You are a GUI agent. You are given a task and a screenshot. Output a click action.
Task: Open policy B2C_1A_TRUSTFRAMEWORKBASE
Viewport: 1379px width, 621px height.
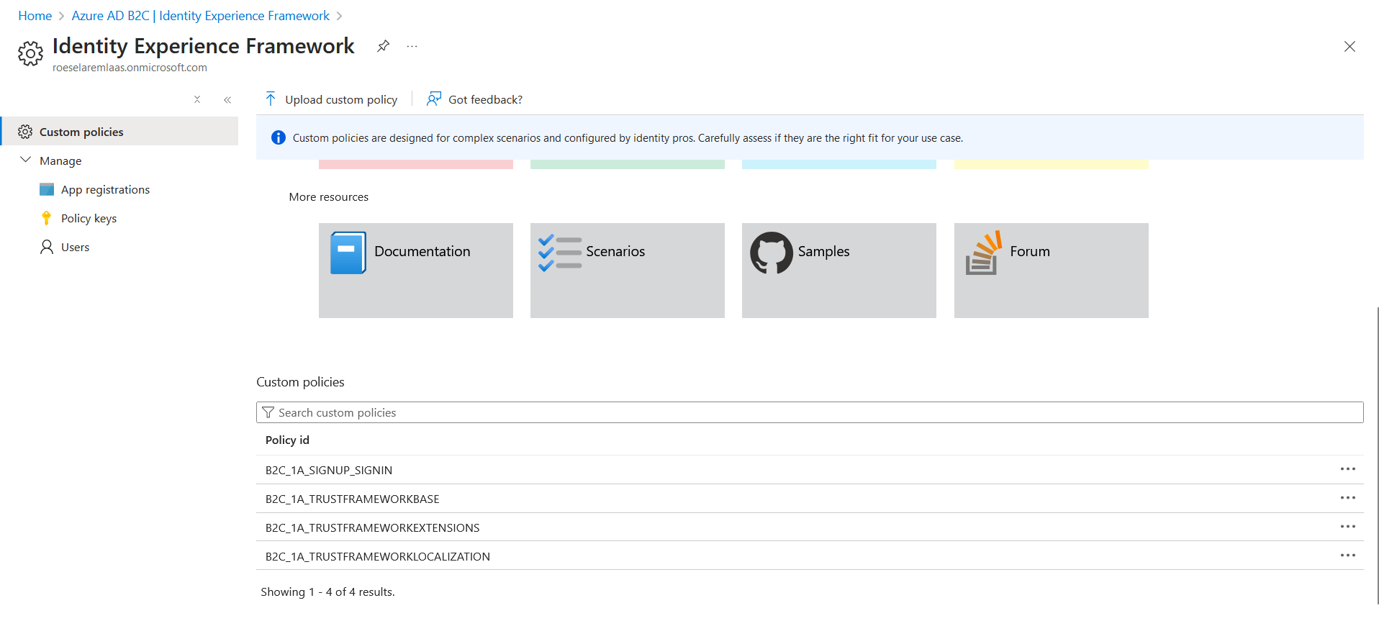click(x=352, y=499)
